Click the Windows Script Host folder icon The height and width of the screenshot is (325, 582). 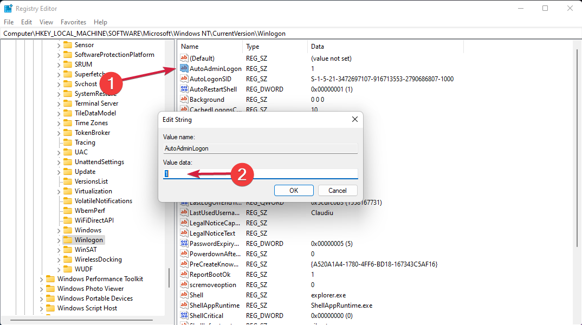click(50, 308)
